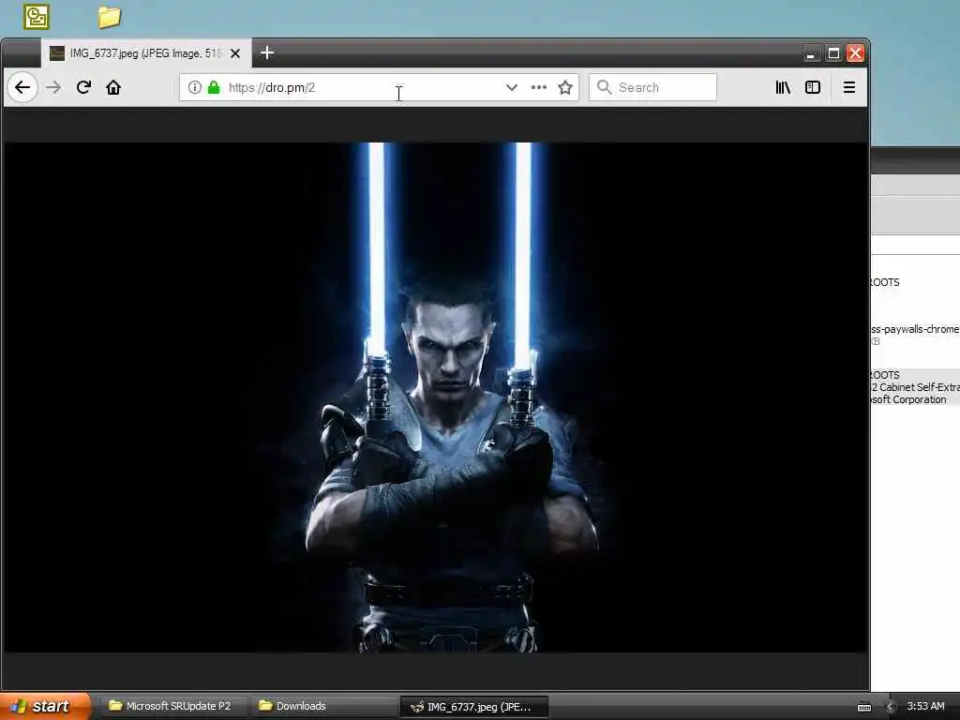The width and height of the screenshot is (960, 720).
Task: Open the Library bookshelf icon
Action: [783, 87]
